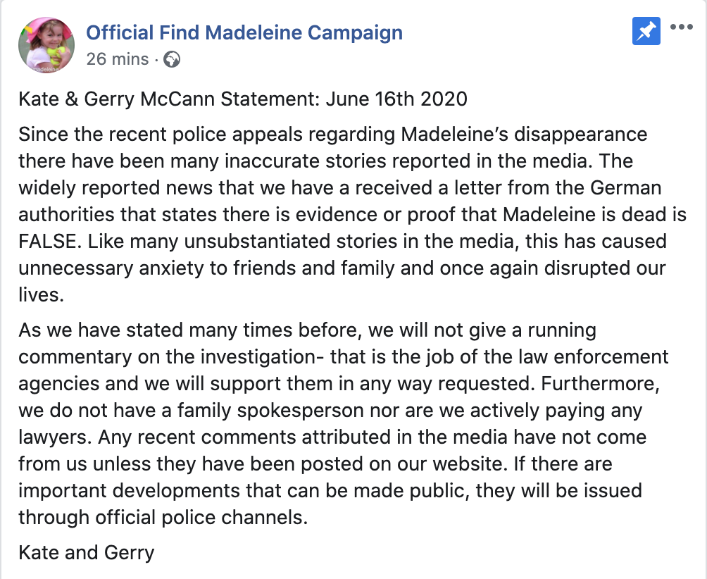Click the pinned post pin icon
Screen dimensions: 707x579
click(646, 31)
